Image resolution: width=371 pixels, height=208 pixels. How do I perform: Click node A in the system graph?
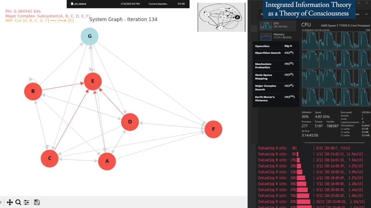(107, 161)
